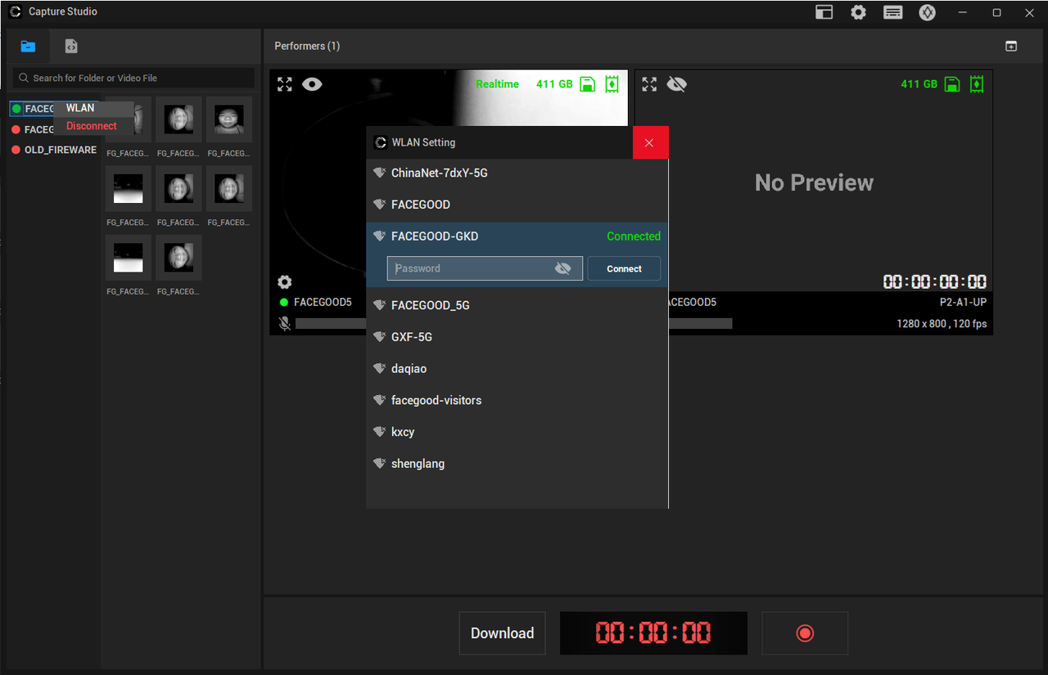Choose WLAN from the device context menu
This screenshot has height=675, width=1048.
coord(80,108)
